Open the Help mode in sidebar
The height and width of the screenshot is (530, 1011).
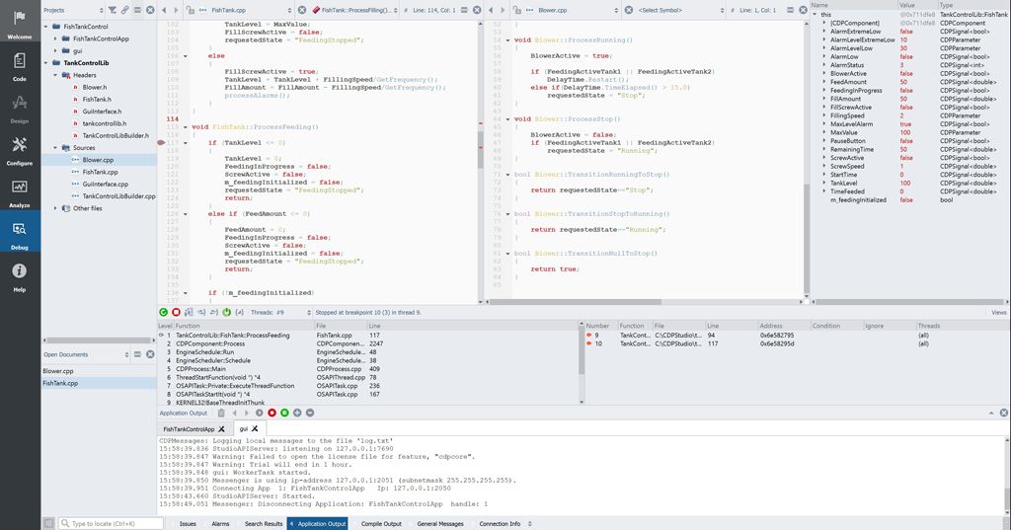20,275
